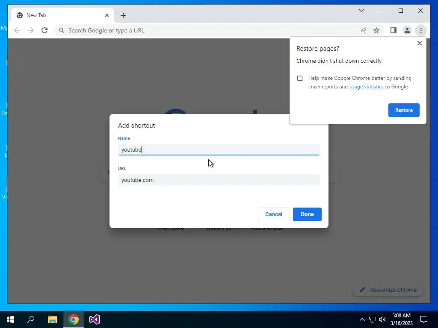Cancel the Add shortcut dialog

pos(273,214)
